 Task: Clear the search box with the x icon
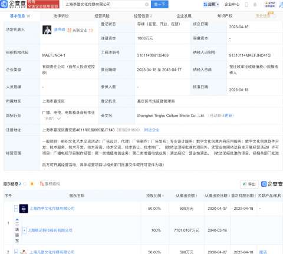147,4
